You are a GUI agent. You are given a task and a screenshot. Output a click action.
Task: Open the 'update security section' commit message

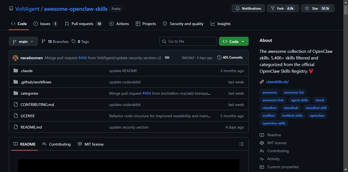tap(129, 127)
